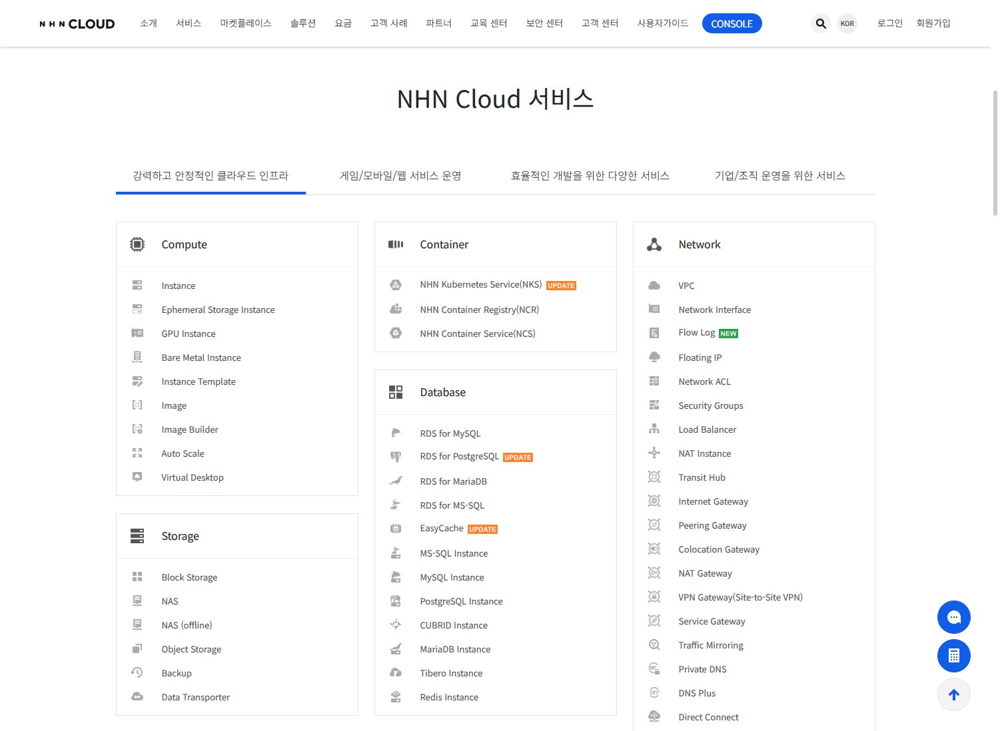Click the page vertical scrollbar
The image size is (1000, 731).
995,153
